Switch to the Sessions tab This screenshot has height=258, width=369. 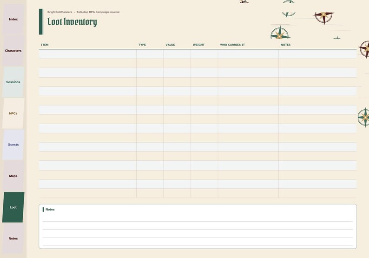tap(13, 82)
